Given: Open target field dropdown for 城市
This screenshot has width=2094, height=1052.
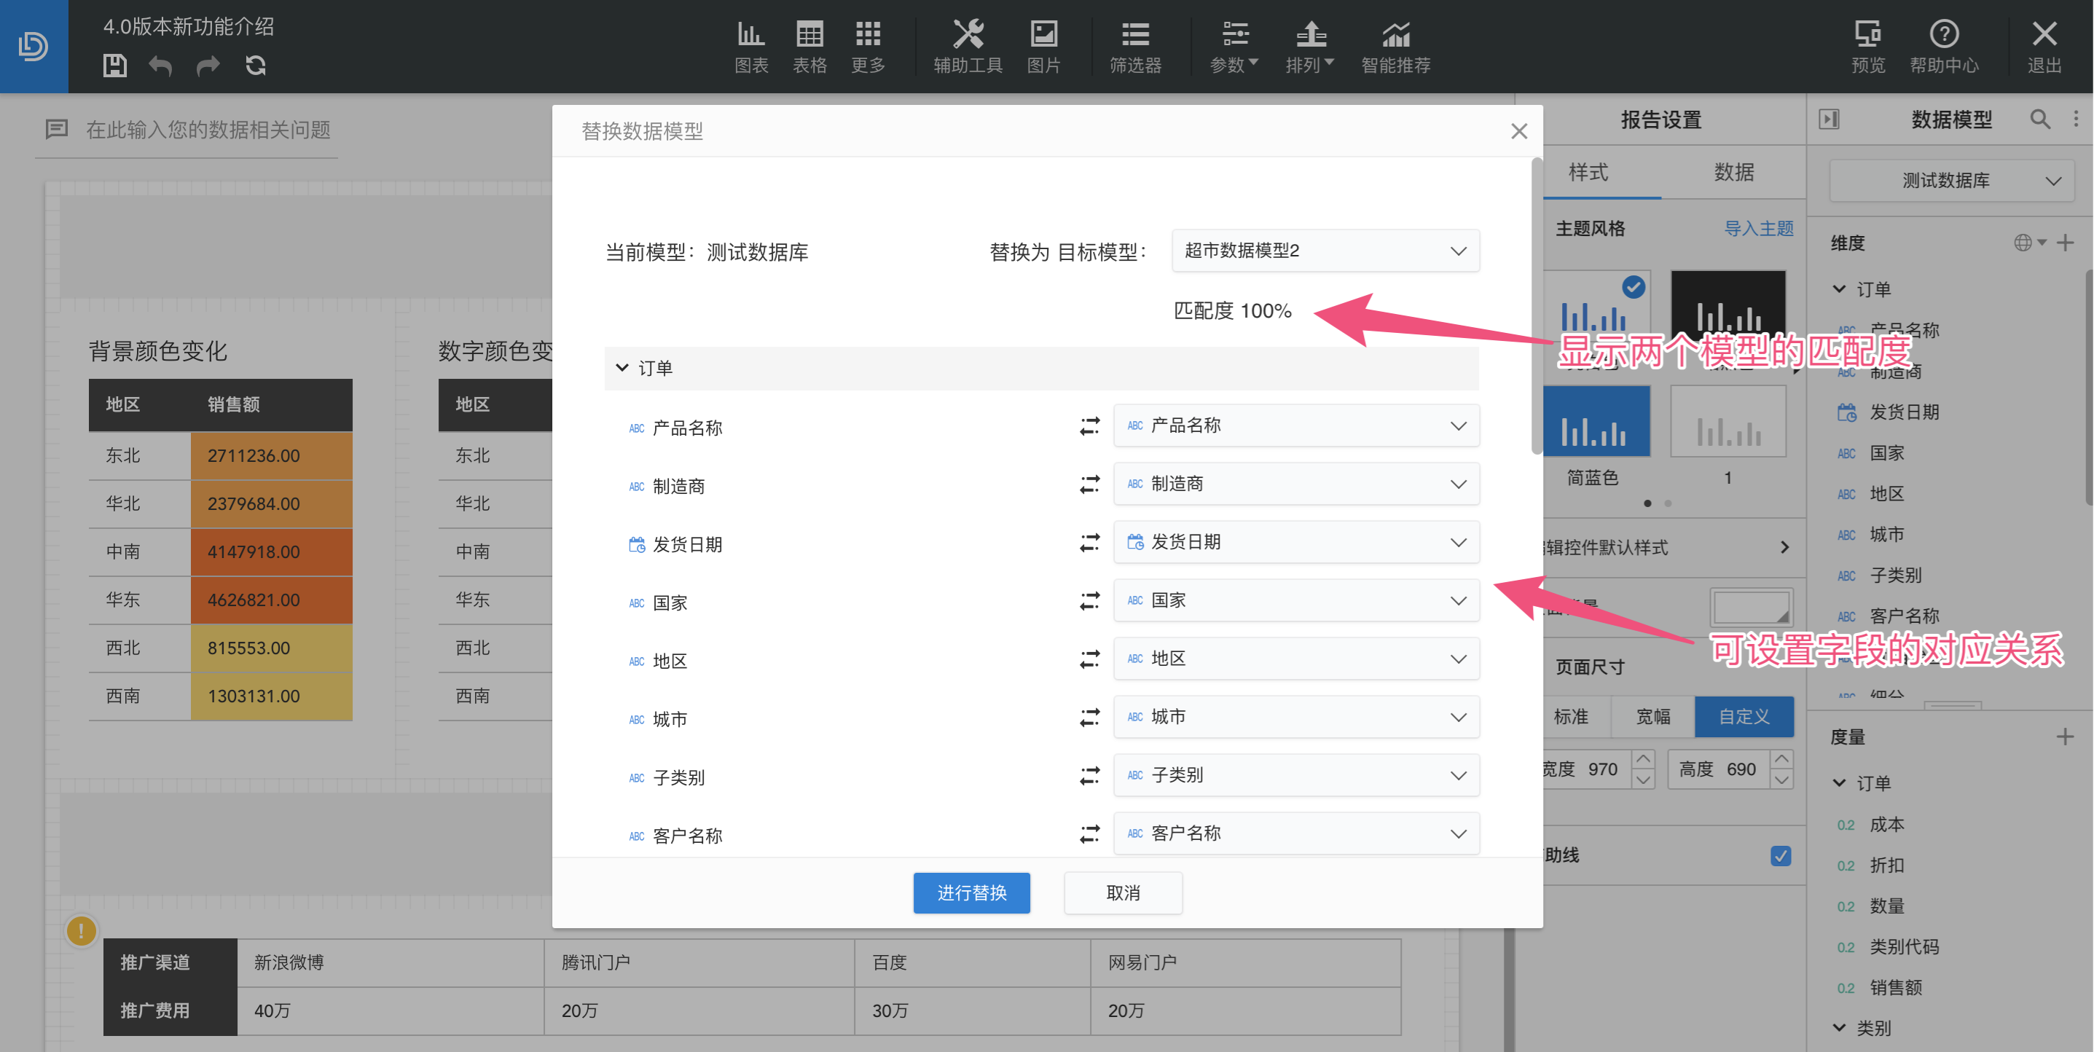Looking at the screenshot, I should click(x=1295, y=717).
